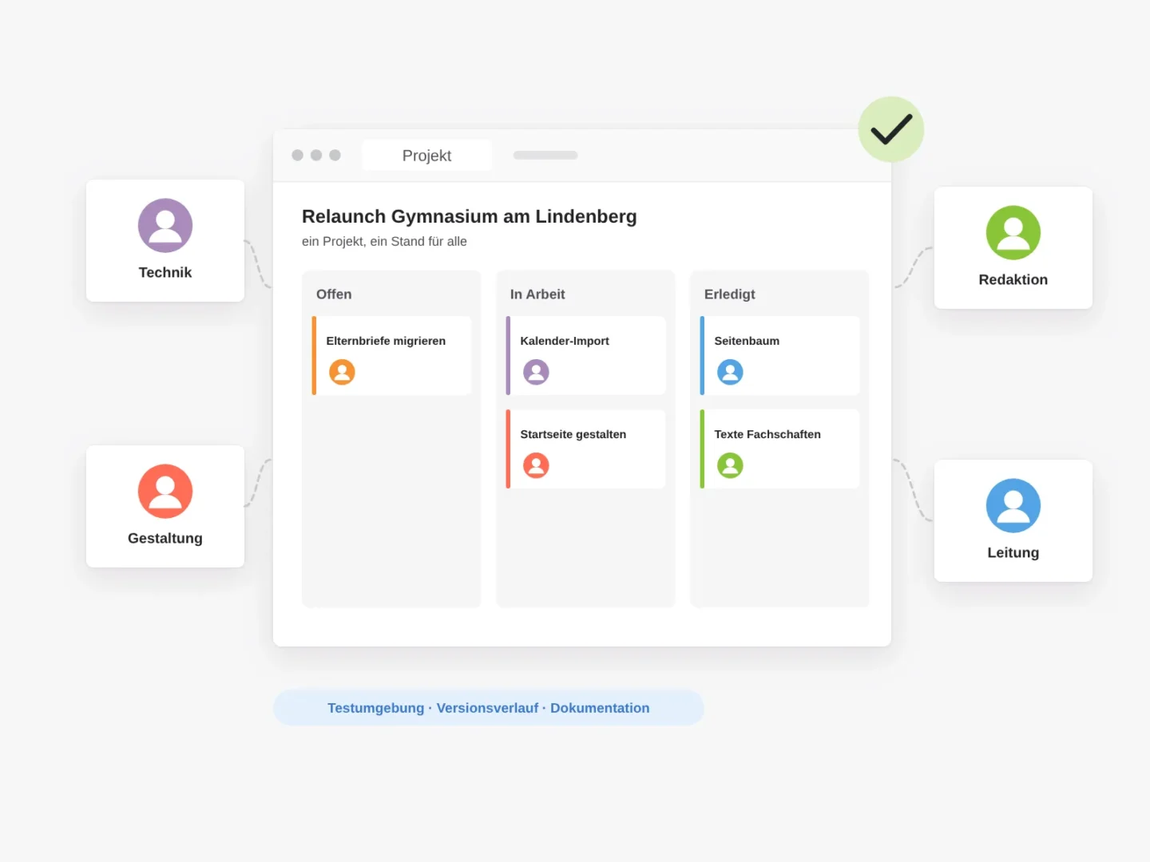Image resolution: width=1150 pixels, height=862 pixels.
Task: Click the middle window control dot
Action: pos(316,155)
